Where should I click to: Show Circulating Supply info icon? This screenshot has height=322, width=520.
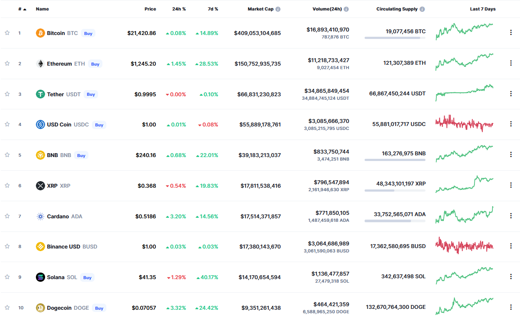422,9
